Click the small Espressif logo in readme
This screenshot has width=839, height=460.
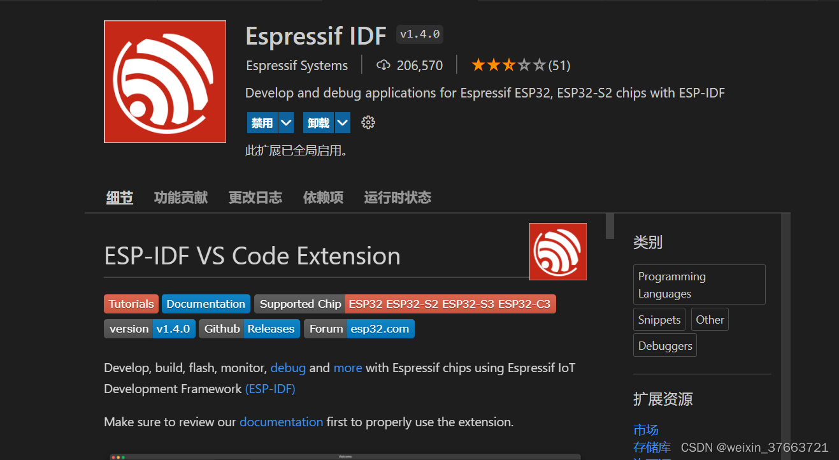click(x=558, y=252)
